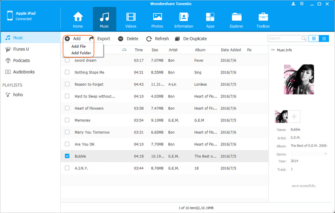Collapse the Music Info panel arrows
335x213 pixels.
[273, 50]
